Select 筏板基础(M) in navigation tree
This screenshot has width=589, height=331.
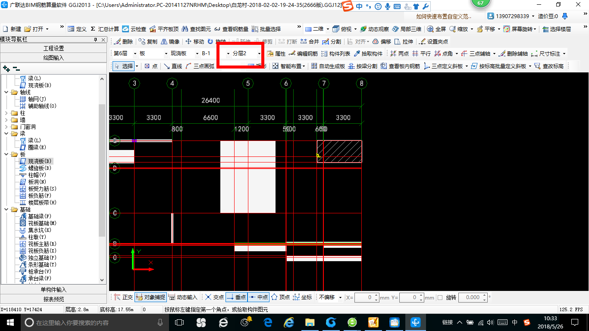click(x=42, y=223)
